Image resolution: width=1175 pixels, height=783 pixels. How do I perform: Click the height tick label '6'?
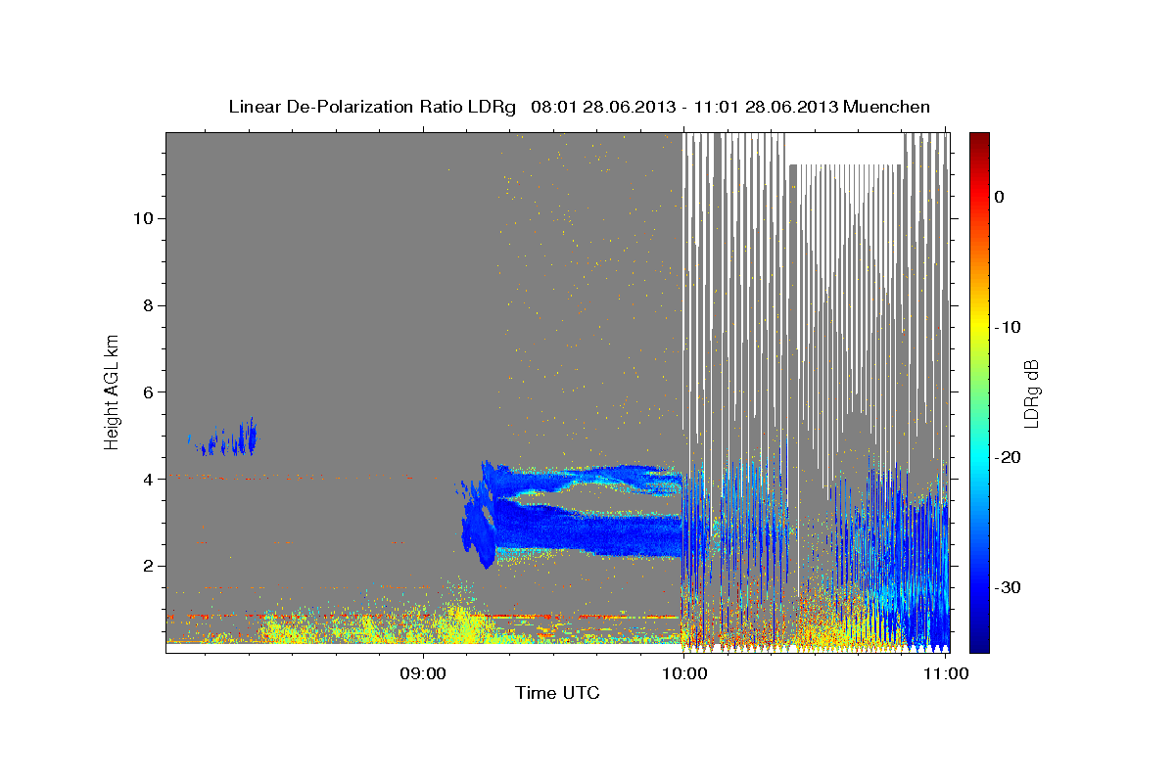146,391
